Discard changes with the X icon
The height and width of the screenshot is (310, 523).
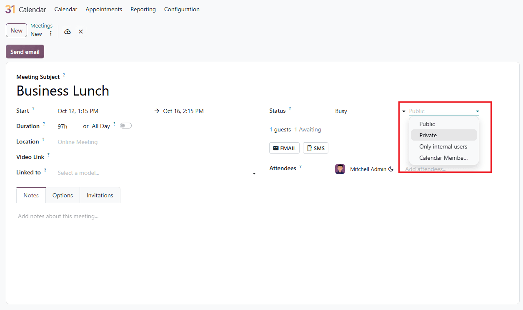click(x=81, y=32)
